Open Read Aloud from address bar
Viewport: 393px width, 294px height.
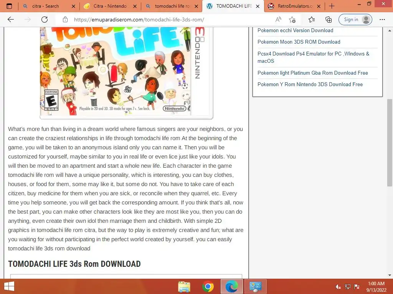[x=278, y=20]
